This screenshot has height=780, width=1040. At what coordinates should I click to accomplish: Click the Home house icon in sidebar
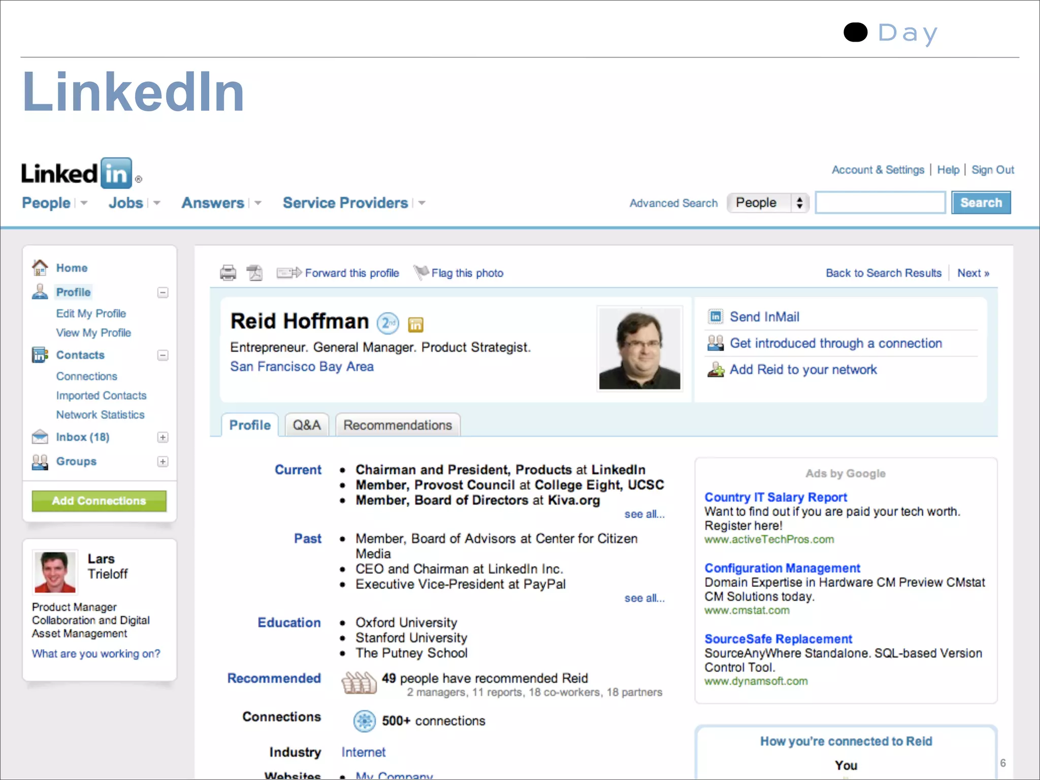tap(40, 267)
